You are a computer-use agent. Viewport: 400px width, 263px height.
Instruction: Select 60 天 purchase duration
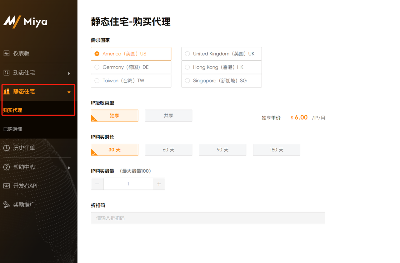coord(168,150)
